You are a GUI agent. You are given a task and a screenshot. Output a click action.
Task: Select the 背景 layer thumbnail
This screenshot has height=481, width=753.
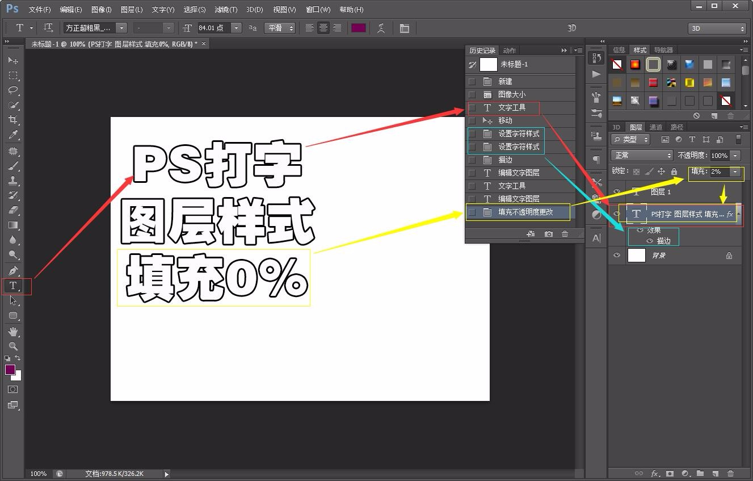637,256
